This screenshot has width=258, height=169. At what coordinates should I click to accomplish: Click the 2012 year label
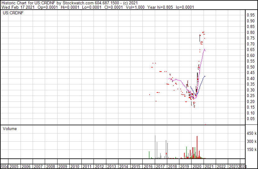99,167
